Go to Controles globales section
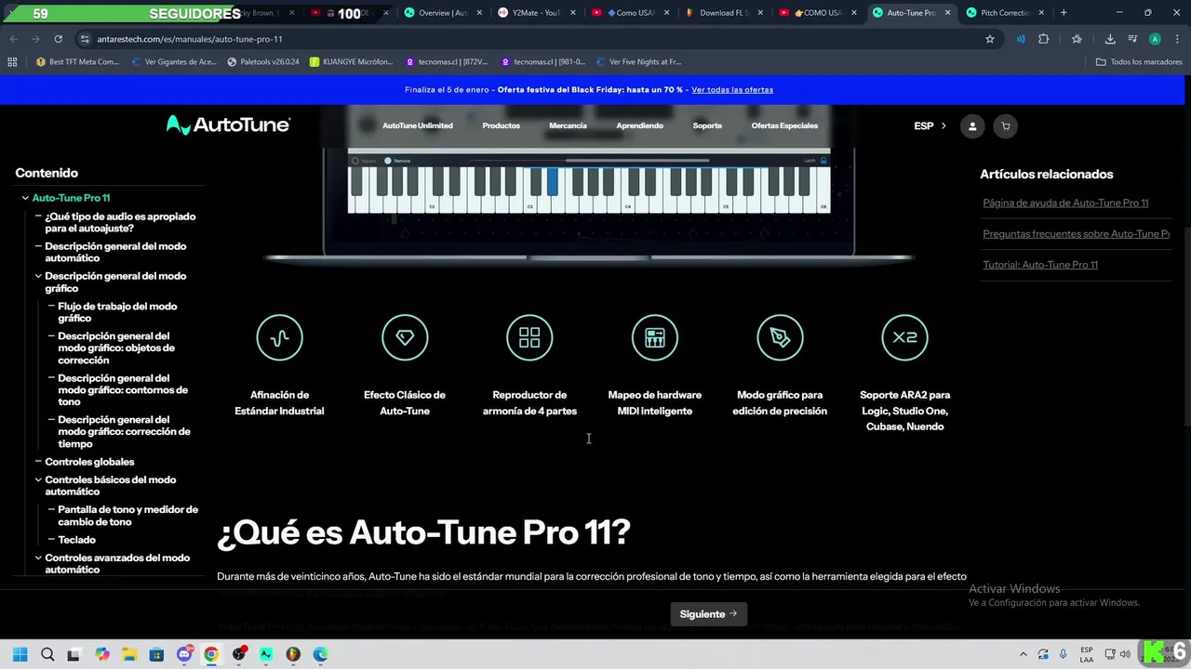 point(89,462)
